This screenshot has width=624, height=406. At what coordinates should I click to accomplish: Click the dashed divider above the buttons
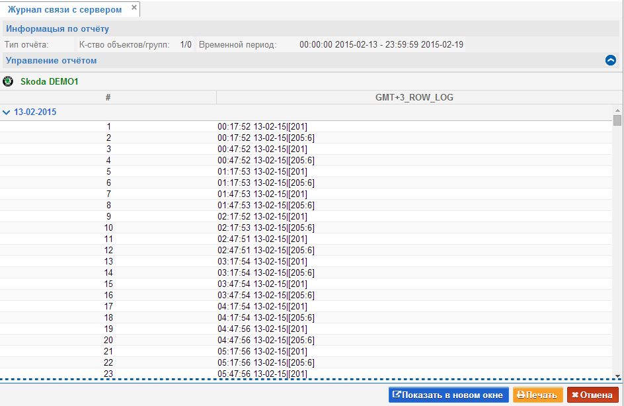311,380
